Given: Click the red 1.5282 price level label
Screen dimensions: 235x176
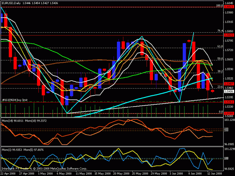Looking at the screenshot, I should click(229, 113).
